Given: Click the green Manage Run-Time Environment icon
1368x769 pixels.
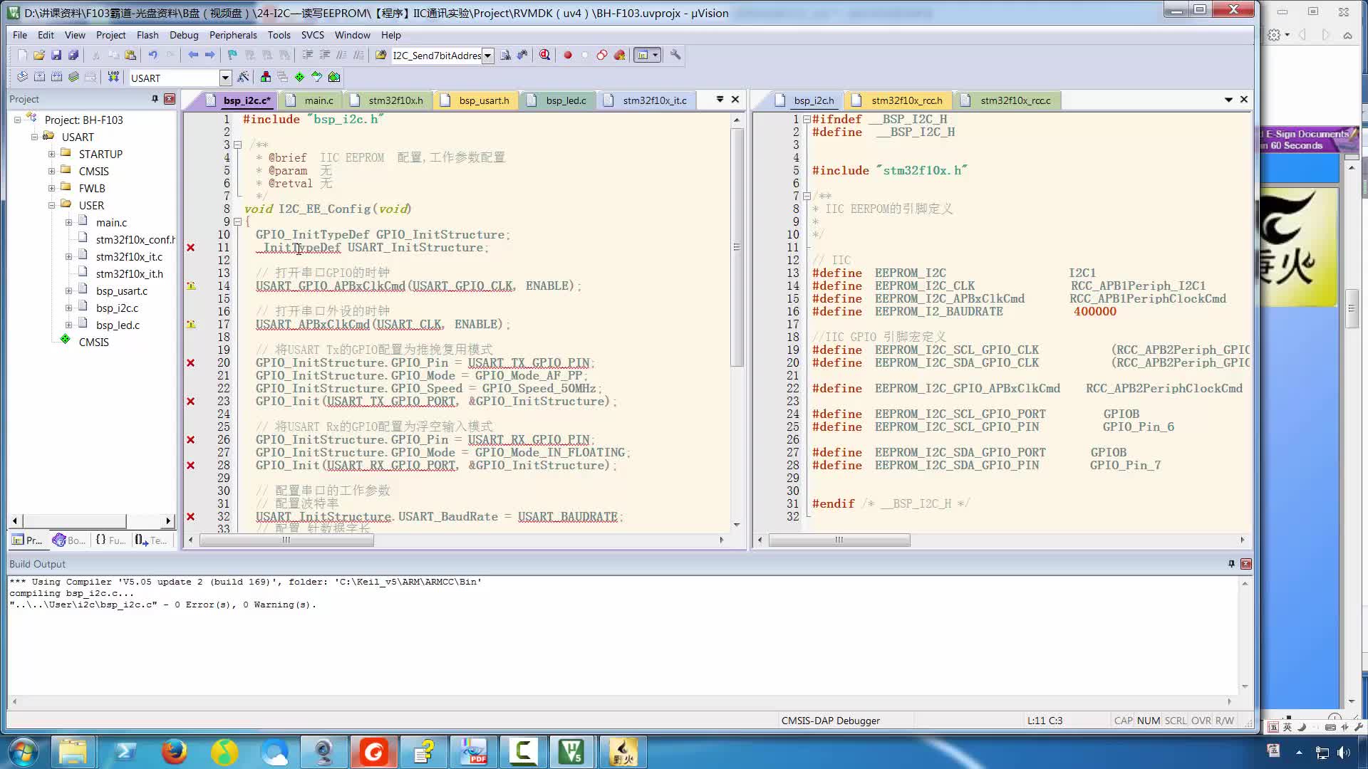Looking at the screenshot, I should pos(299,77).
